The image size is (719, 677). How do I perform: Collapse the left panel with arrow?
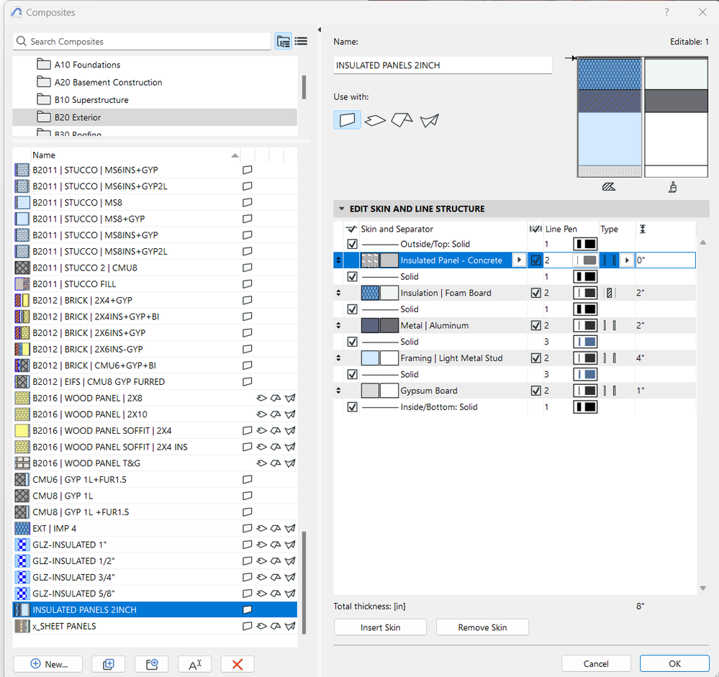click(319, 29)
